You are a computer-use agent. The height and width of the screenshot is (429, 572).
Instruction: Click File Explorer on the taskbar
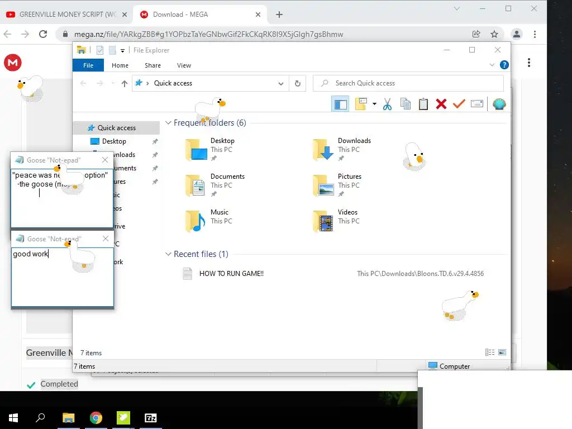pos(68,418)
